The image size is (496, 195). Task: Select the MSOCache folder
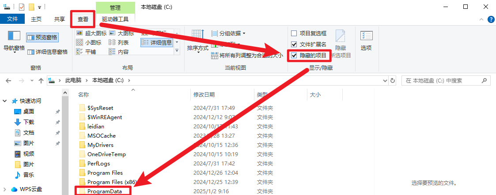click(102, 135)
